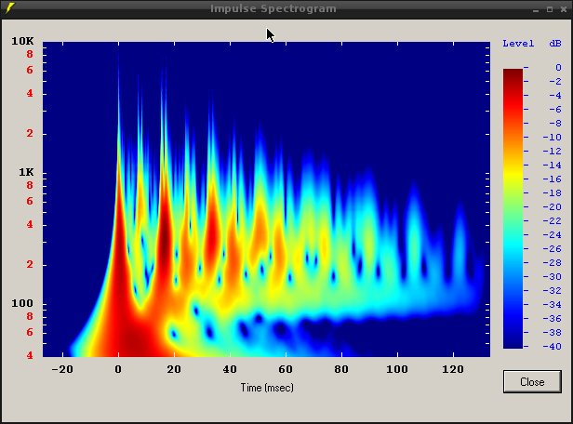This screenshot has height=424, width=573.
Task: Click the '100' frequency axis label
Action: (22, 303)
